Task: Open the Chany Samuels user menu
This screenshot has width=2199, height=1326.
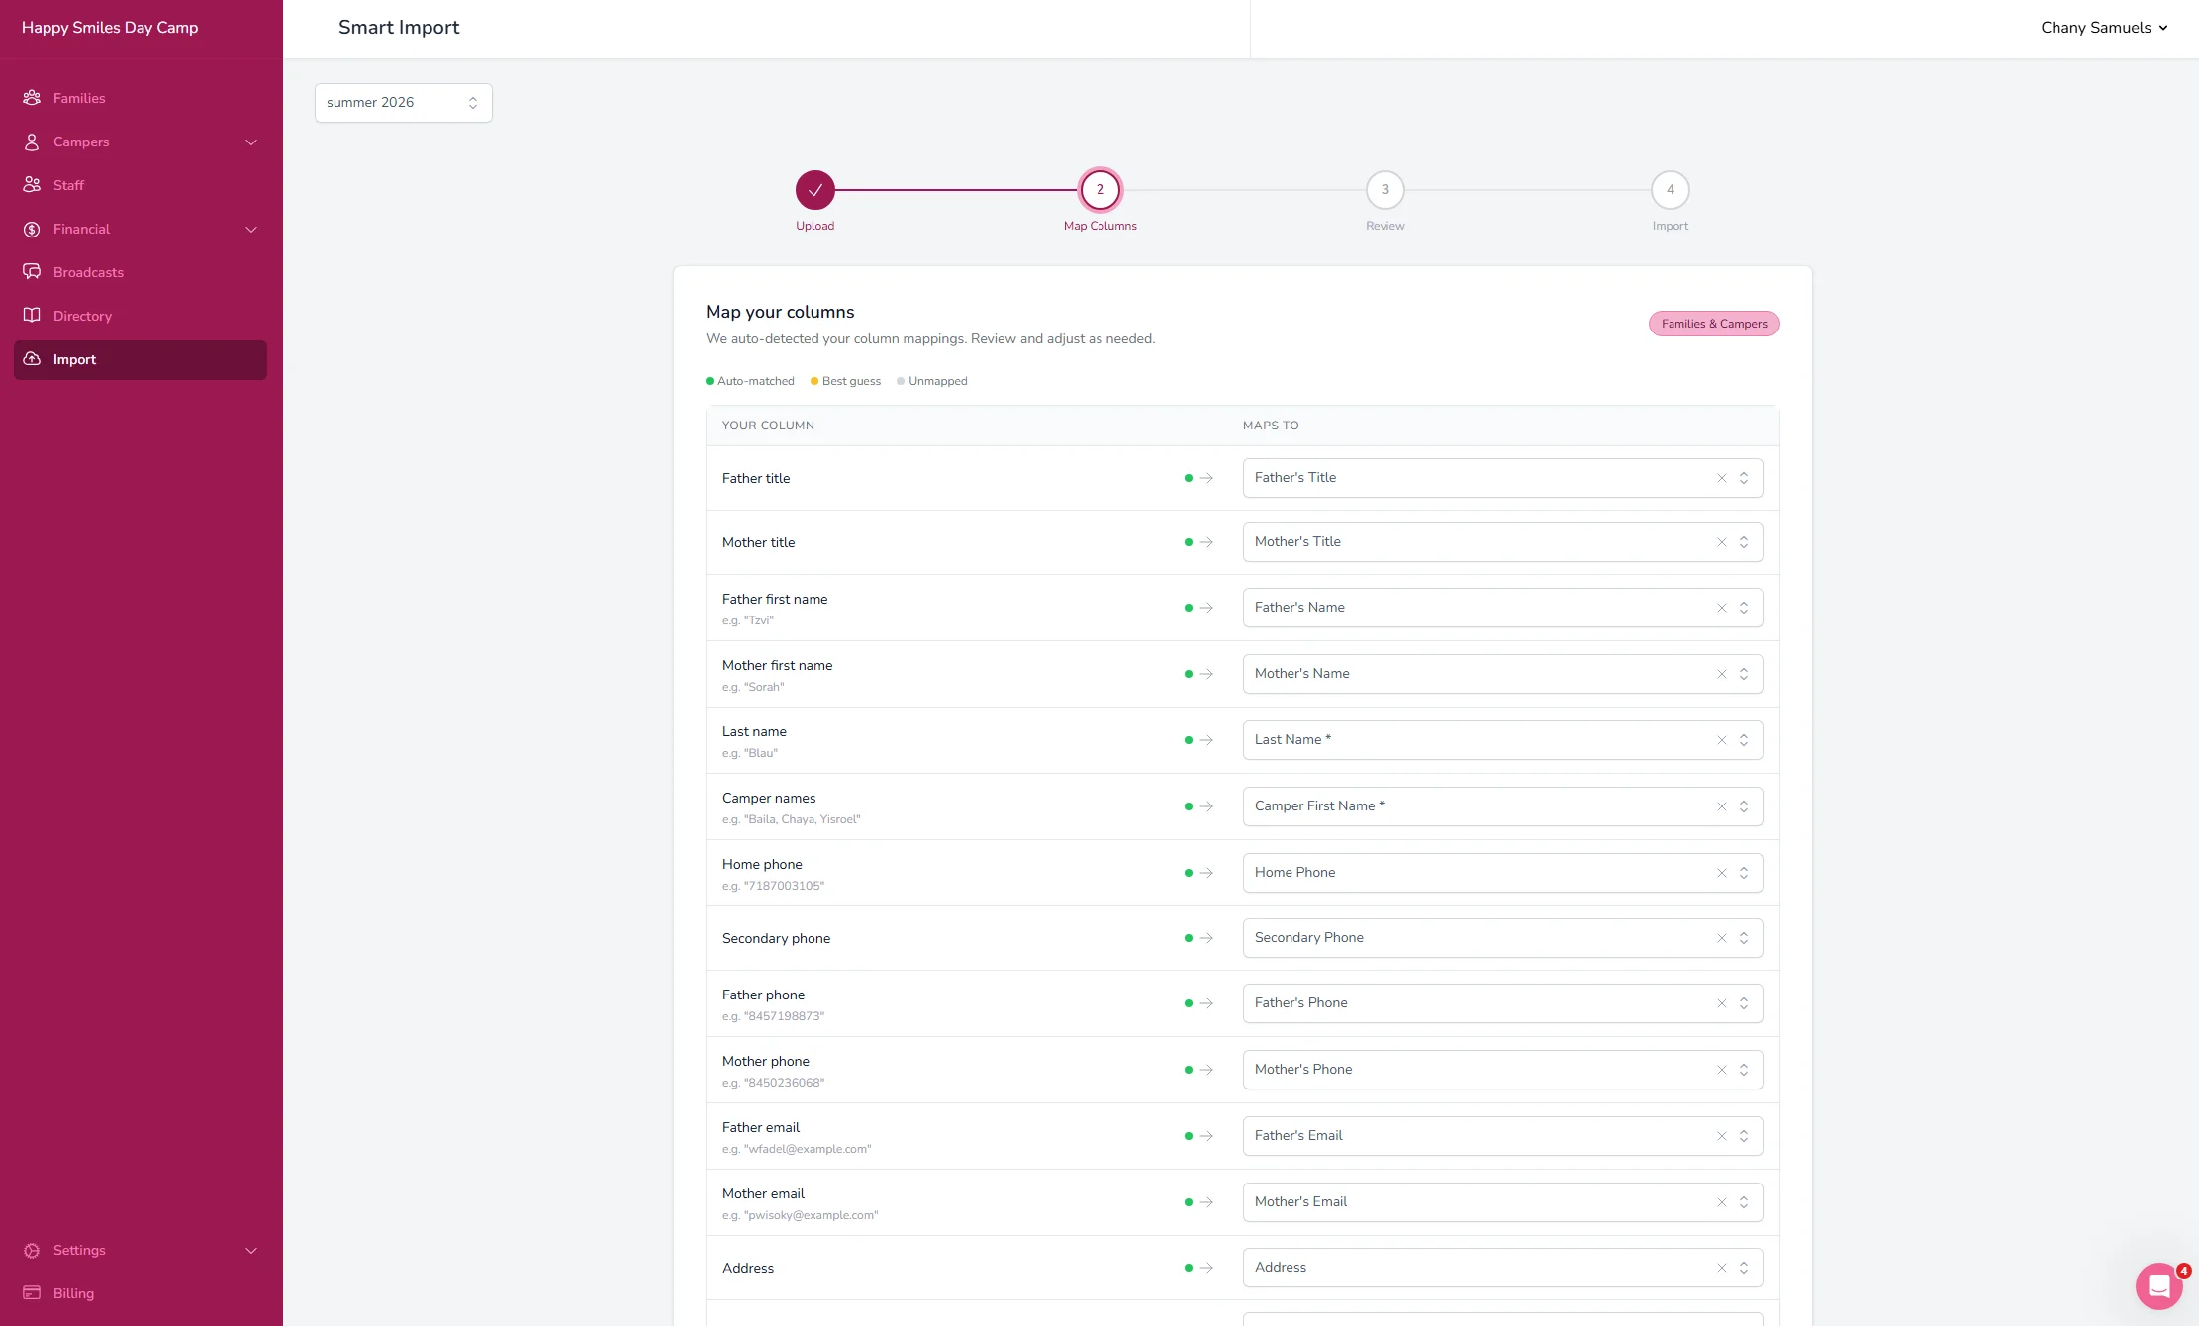Action: tap(2104, 28)
